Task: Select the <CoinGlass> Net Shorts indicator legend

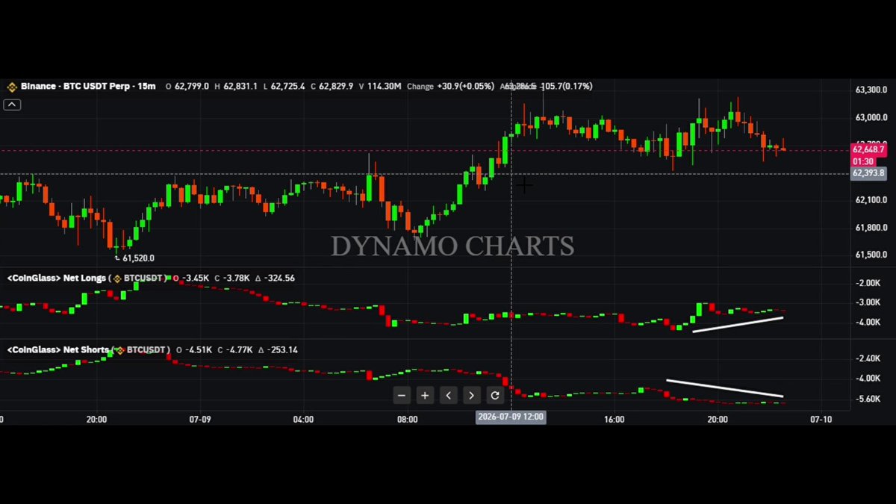Action: (58, 350)
